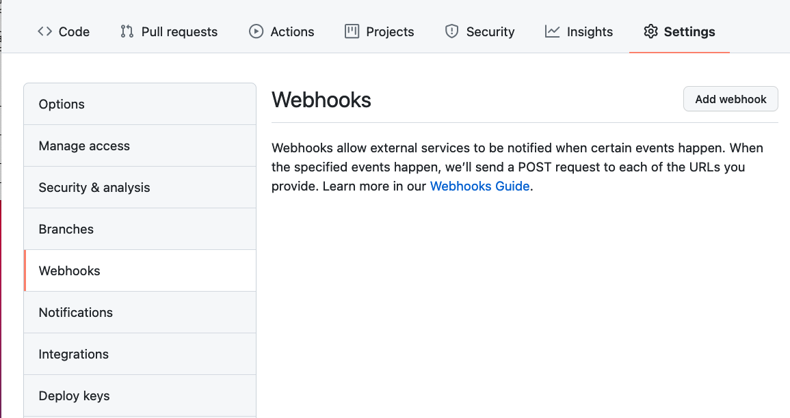Viewport: 790px width, 418px height.
Task: Click the Insights graph icon
Action: coord(552,31)
